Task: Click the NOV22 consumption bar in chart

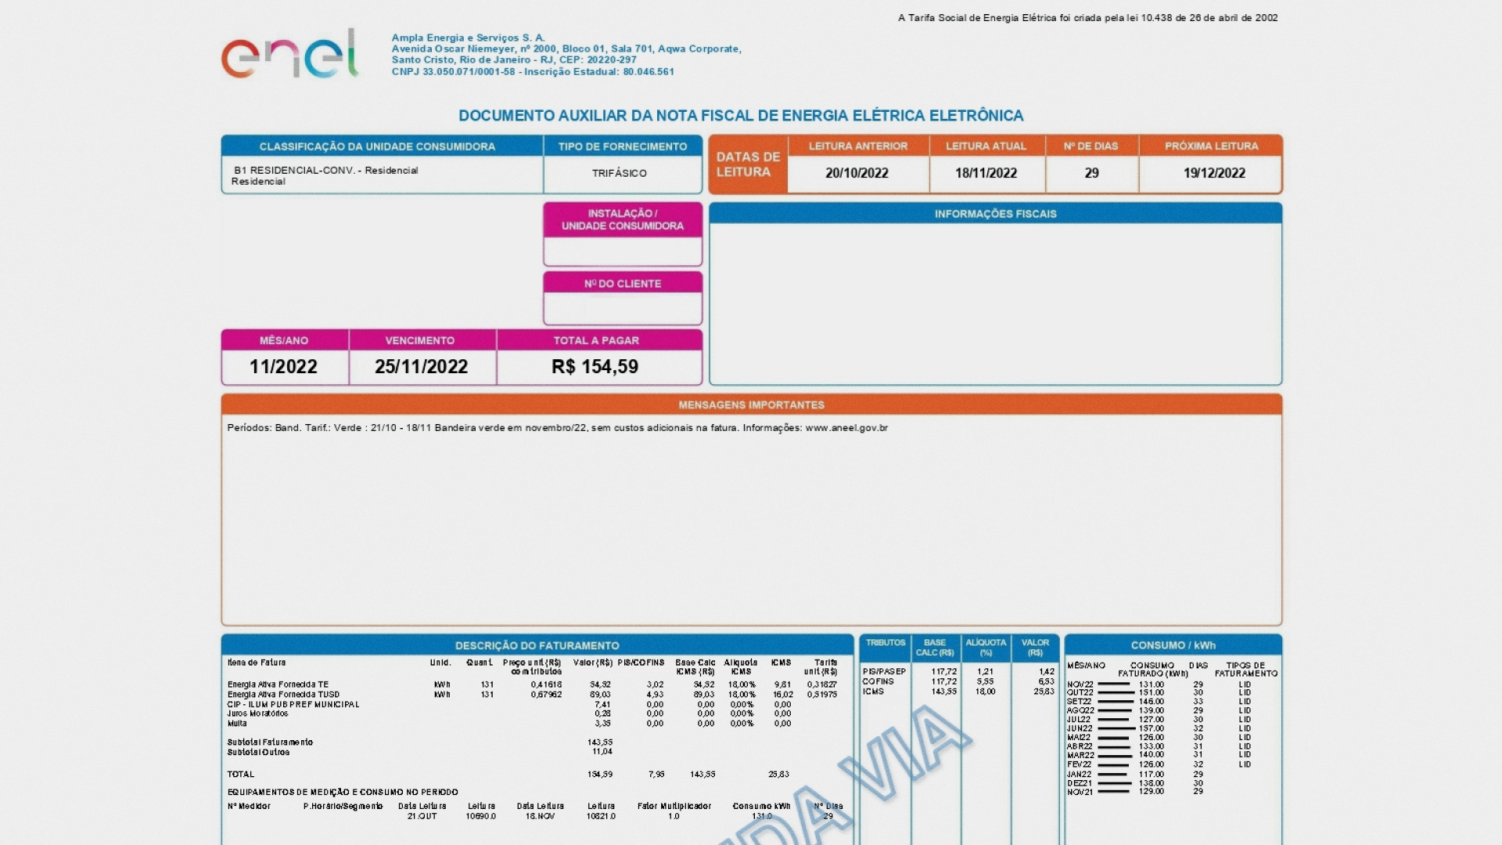Action: pos(1114,685)
